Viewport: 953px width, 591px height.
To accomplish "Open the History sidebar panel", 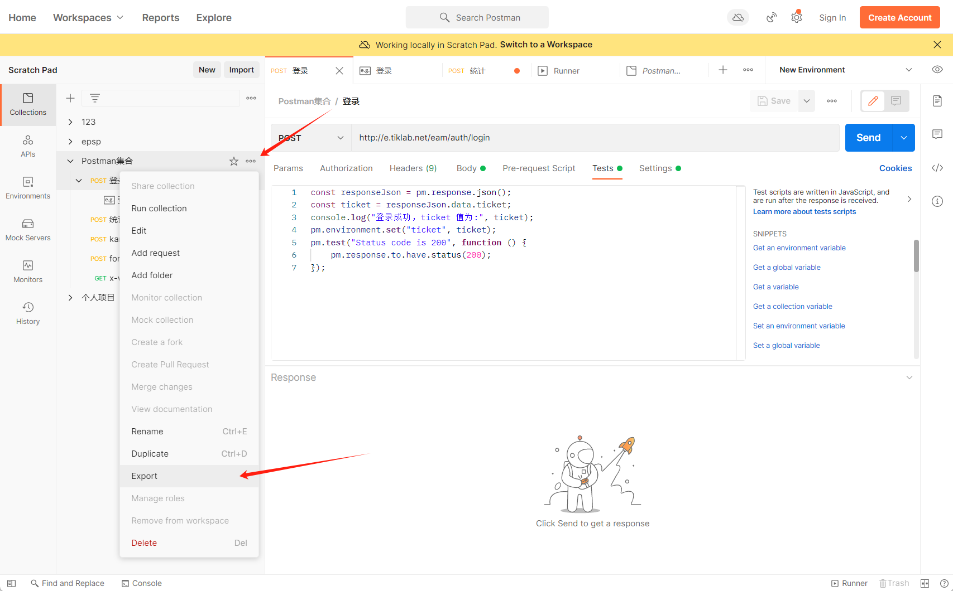I will (28, 314).
